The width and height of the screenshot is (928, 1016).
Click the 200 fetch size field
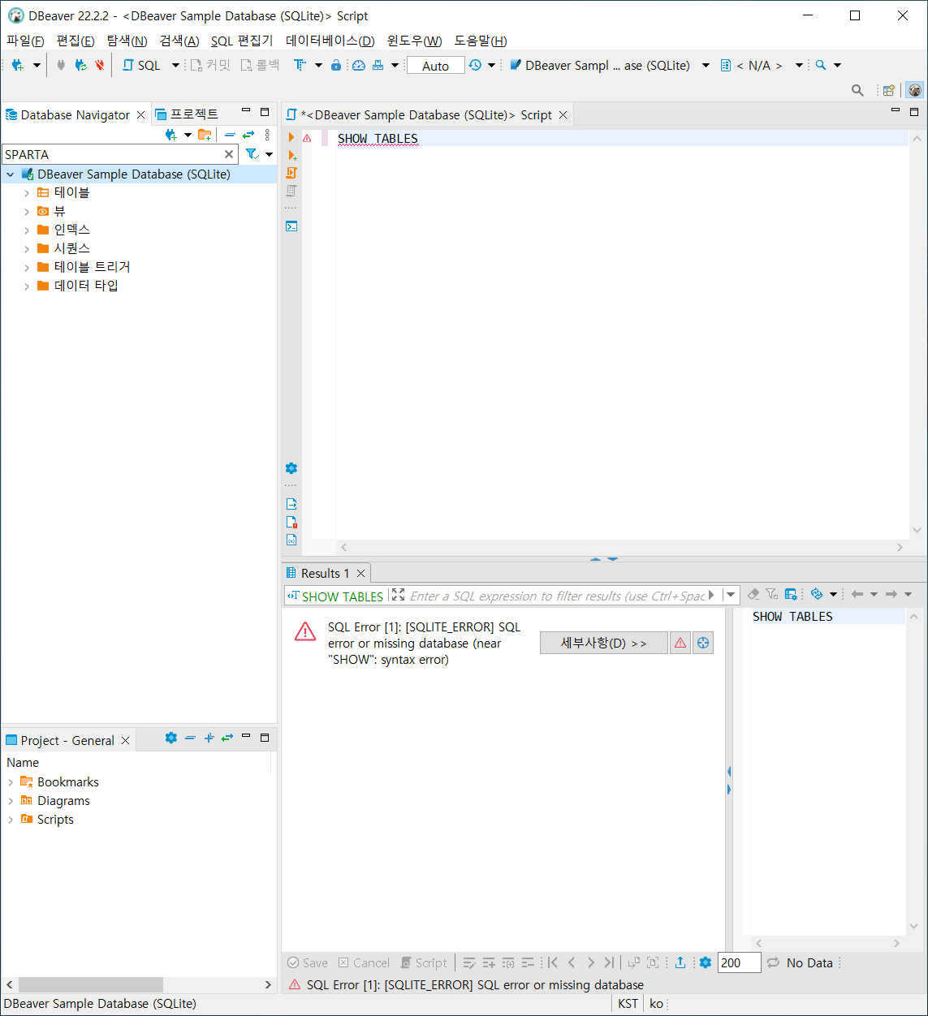coord(739,962)
